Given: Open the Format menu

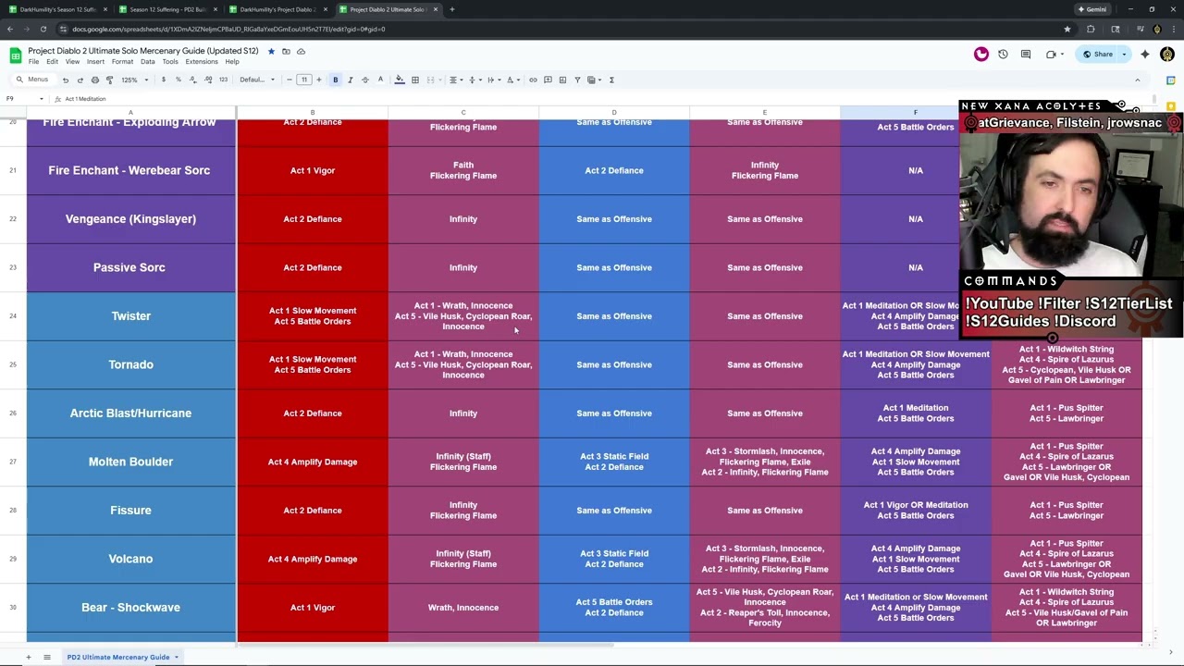Looking at the screenshot, I should 122,62.
